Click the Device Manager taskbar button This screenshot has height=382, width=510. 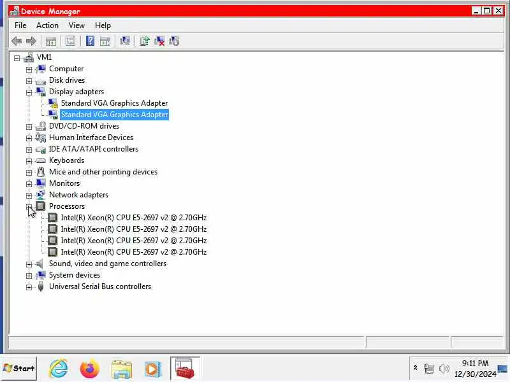185,369
